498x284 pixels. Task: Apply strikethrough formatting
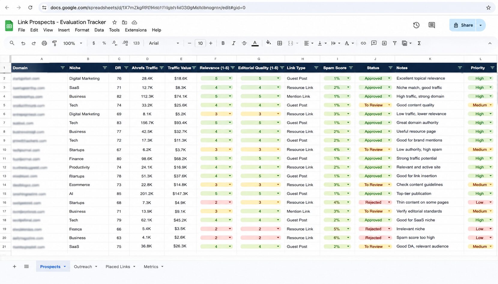[x=244, y=43]
